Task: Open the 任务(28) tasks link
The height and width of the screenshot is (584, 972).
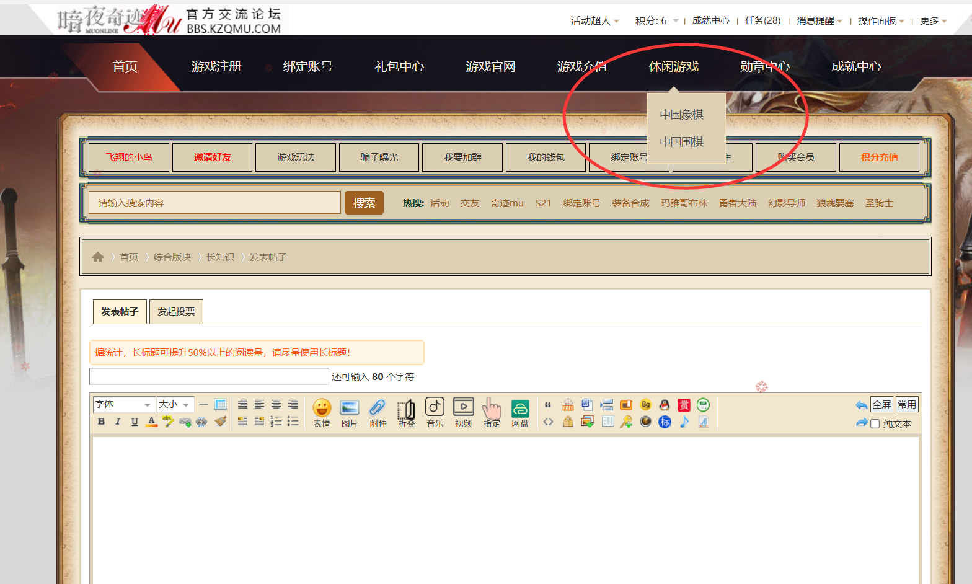Action: pos(762,20)
